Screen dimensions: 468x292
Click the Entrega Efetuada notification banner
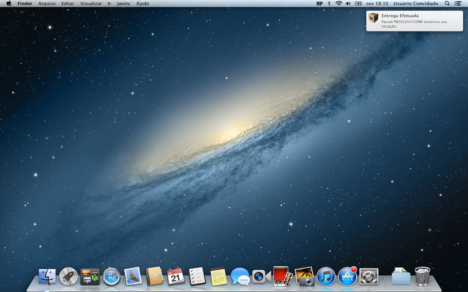coord(415,21)
